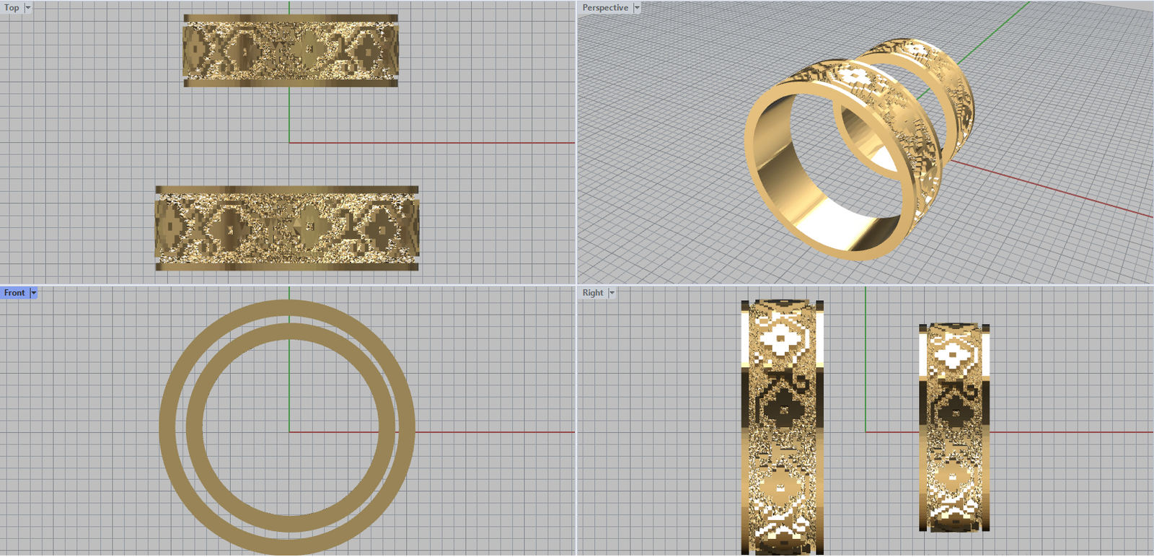1154x557 pixels.
Task: Open the Top viewport dropdown arrow
Action: click(x=28, y=8)
